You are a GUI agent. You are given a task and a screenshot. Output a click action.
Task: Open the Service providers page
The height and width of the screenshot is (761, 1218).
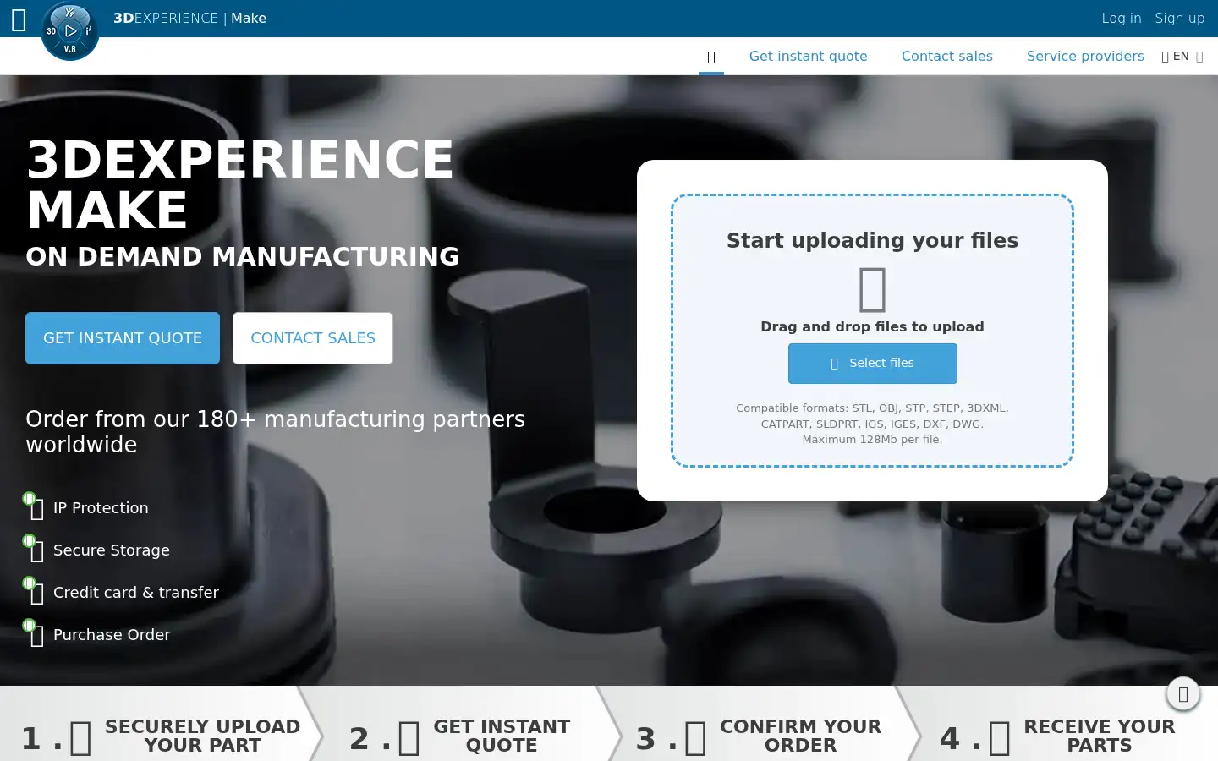1085,56
